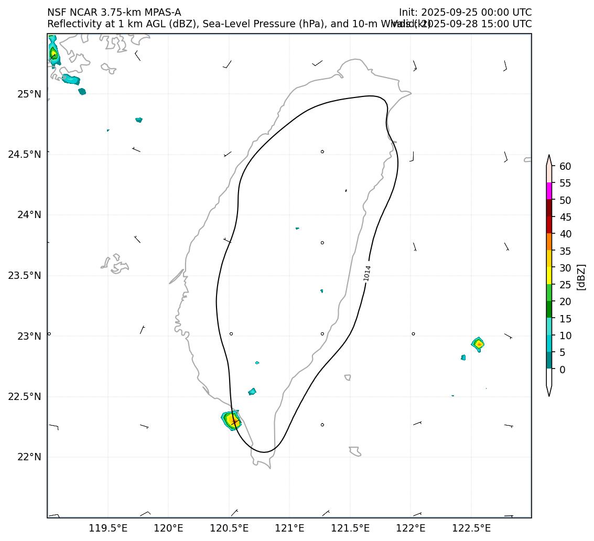Click the yellow reflectivity cell near 122.5°E
This screenshot has height=541, width=594.
478,344
